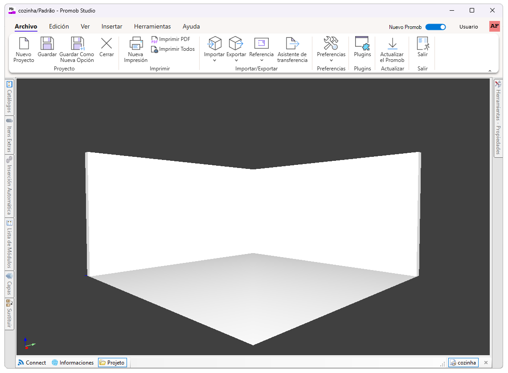Open the Sustituir side panel
Screen dimensions: 508x373
coord(9,314)
